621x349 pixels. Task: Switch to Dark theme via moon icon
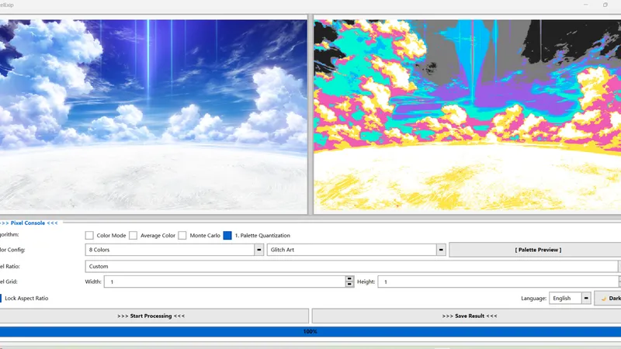609,298
